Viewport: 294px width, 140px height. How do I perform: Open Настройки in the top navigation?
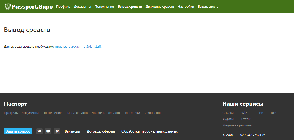pyautogui.click(x=186, y=7)
